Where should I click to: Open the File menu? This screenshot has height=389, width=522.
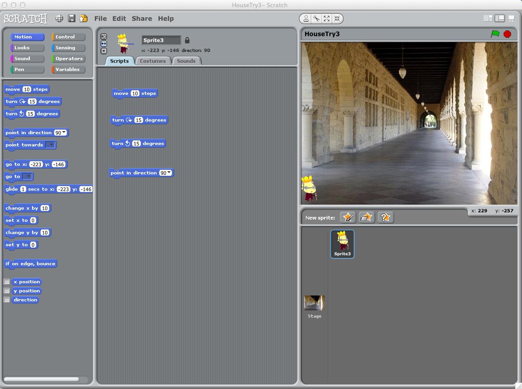click(x=100, y=19)
